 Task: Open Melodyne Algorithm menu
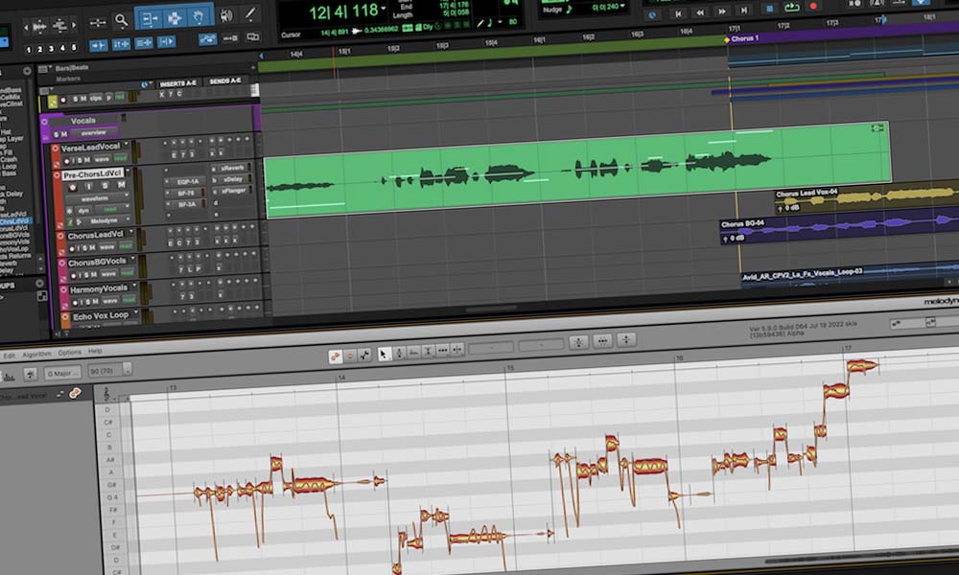(x=36, y=354)
